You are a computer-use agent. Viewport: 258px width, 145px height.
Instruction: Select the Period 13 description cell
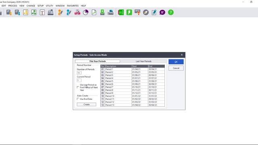pyautogui.click(x=118, y=105)
